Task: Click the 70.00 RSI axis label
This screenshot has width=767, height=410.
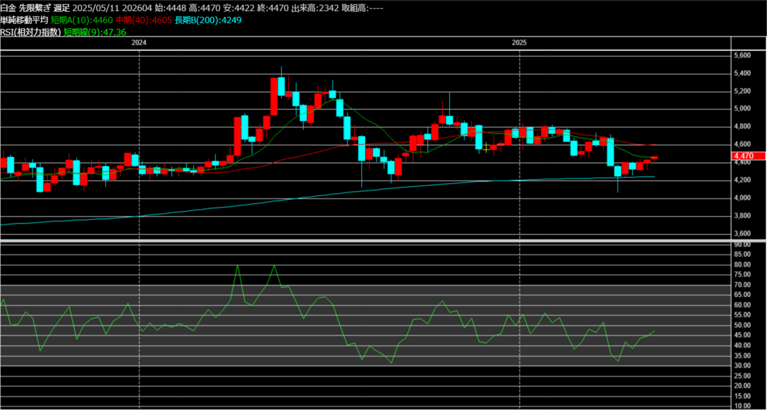Action: pyautogui.click(x=743, y=285)
